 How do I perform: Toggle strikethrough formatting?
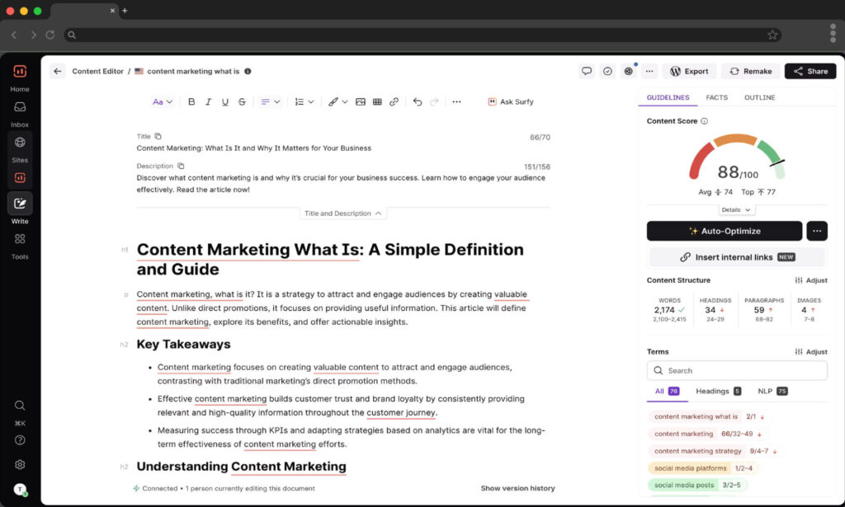pos(242,101)
